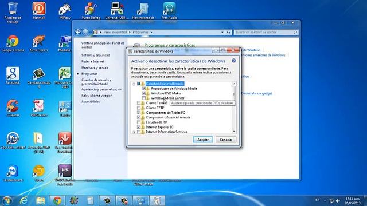Image resolution: width=367 pixels, height=206 pixels.
Task: Open the Windows Start button
Action: 7,201
